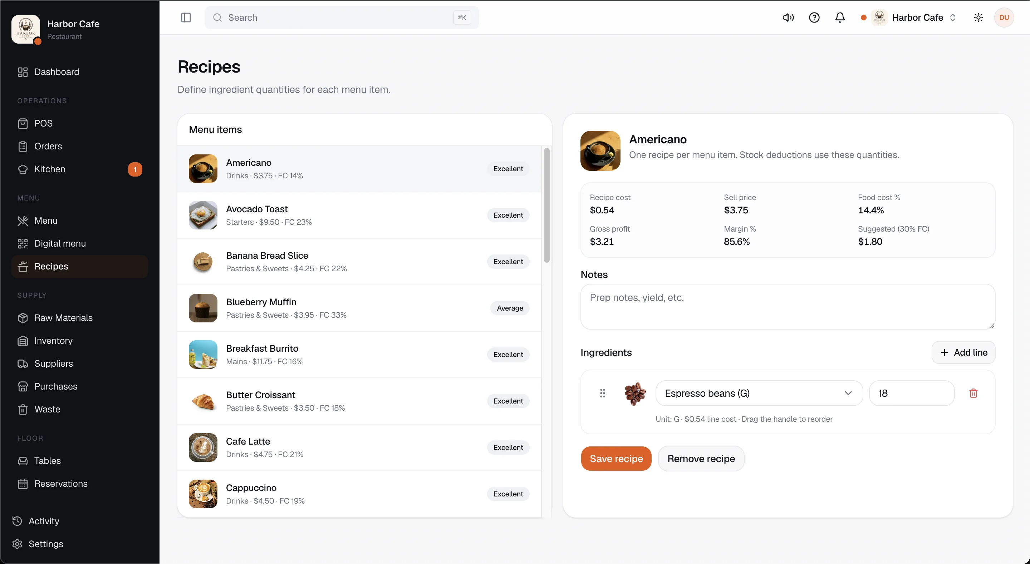The width and height of the screenshot is (1030, 564).
Task: Click the Waste trash icon in sidebar
Action: click(23, 409)
